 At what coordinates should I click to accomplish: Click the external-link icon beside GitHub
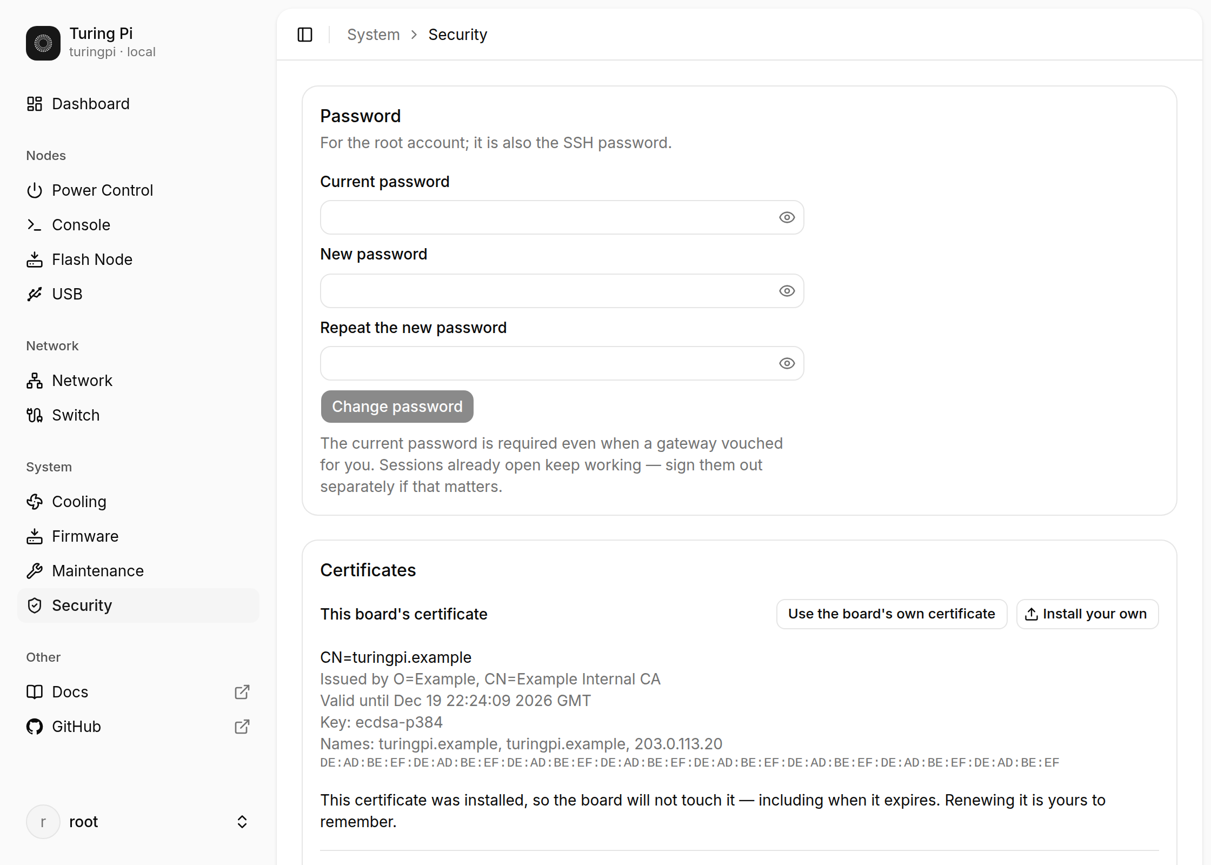tap(242, 727)
